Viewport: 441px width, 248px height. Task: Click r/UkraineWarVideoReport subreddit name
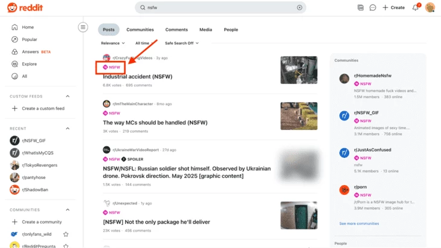click(x=135, y=150)
